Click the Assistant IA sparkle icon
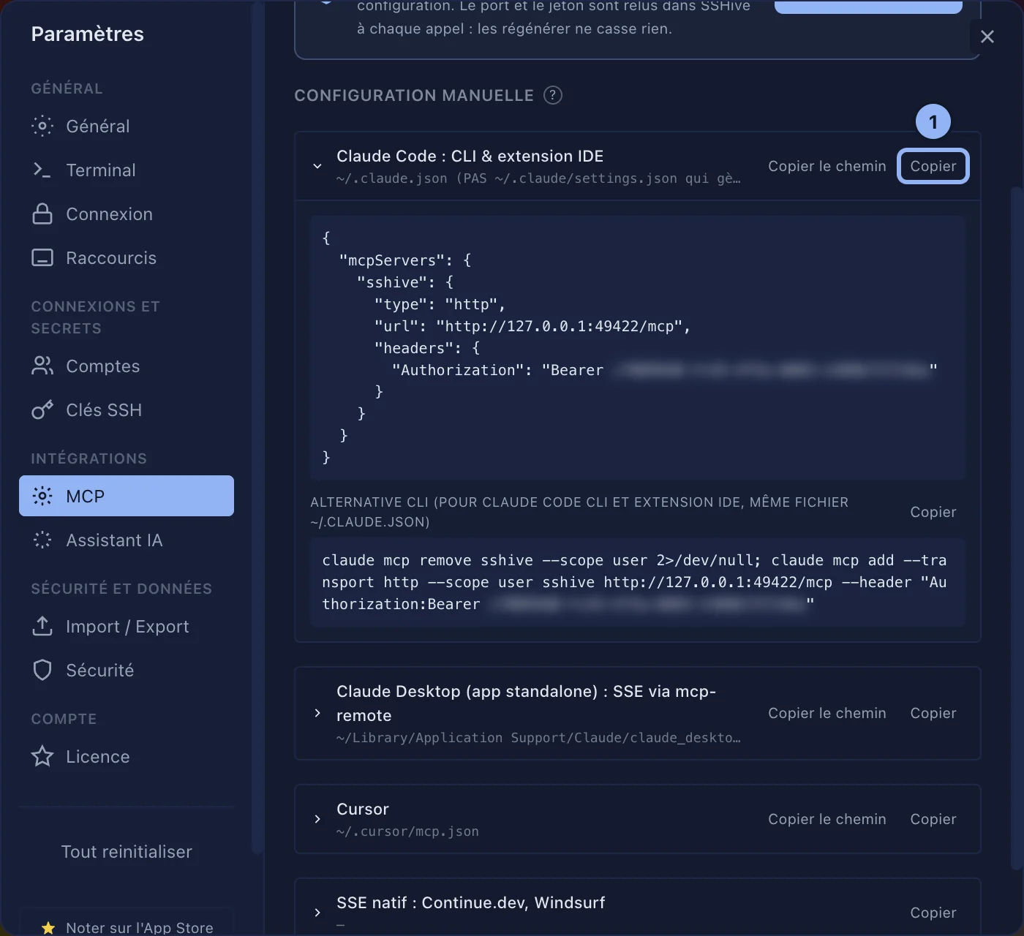The width and height of the screenshot is (1024, 936). point(42,540)
